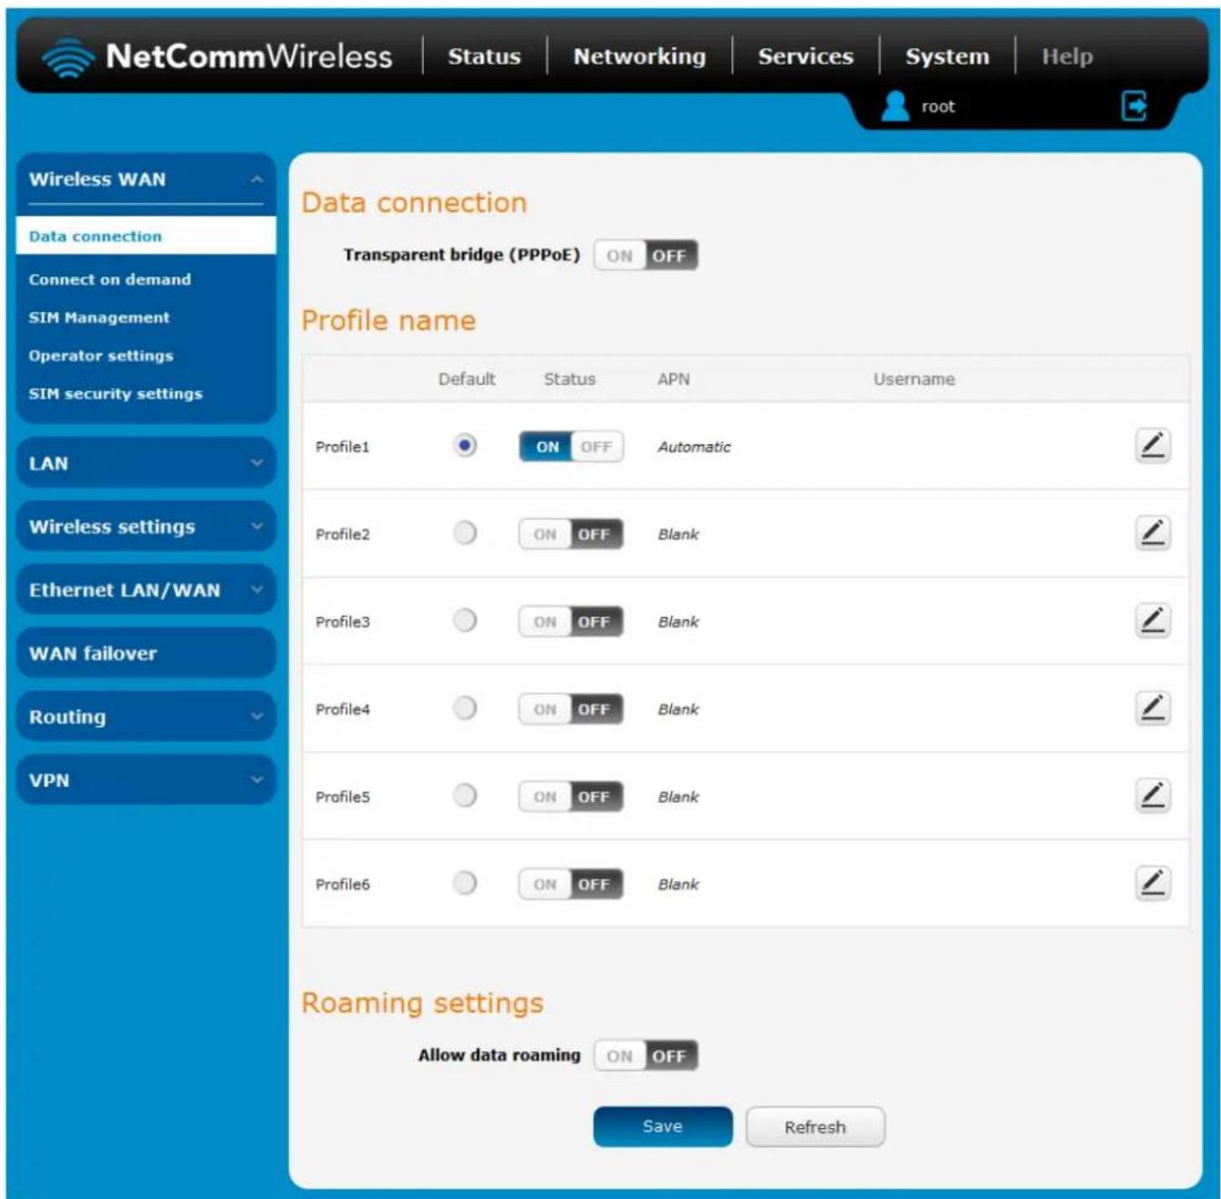Viewport: 1221px width, 1199px height.
Task: Set Profile4 as default profile
Action: point(465,708)
